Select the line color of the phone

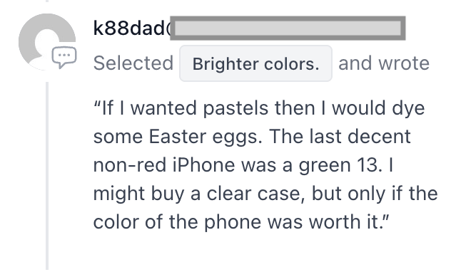click(x=241, y=222)
